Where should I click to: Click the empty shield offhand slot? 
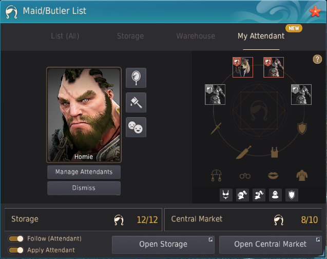(x=302, y=128)
